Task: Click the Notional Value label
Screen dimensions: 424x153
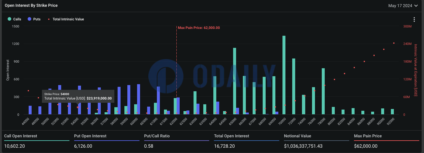Action: tap(297, 136)
